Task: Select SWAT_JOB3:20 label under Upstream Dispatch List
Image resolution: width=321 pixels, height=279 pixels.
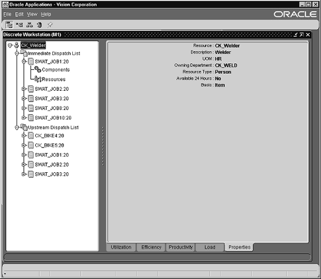Action: [52, 174]
